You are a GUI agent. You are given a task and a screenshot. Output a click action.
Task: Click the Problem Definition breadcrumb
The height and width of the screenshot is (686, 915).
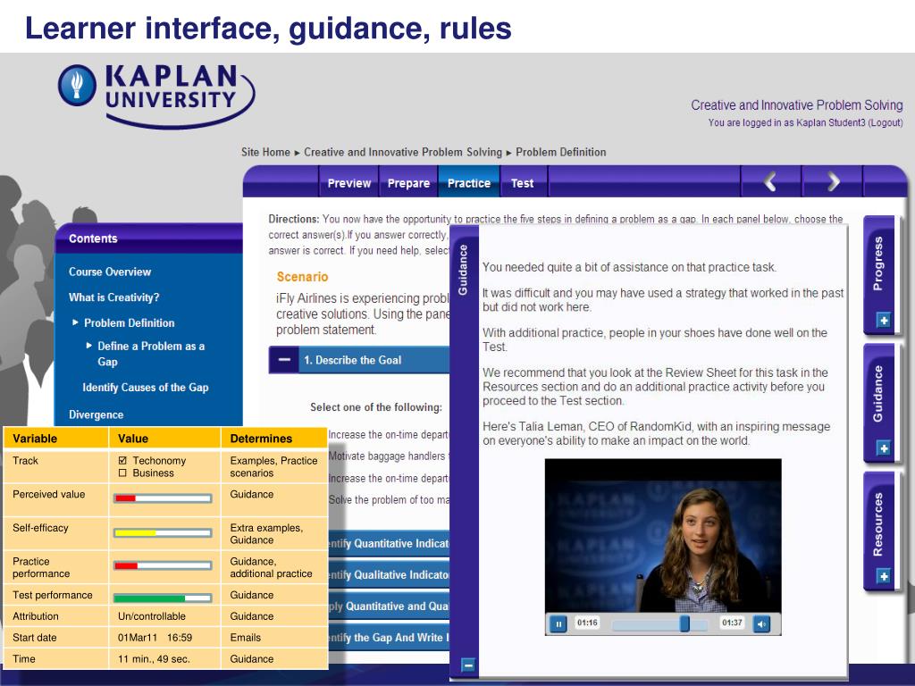coord(561,152)
